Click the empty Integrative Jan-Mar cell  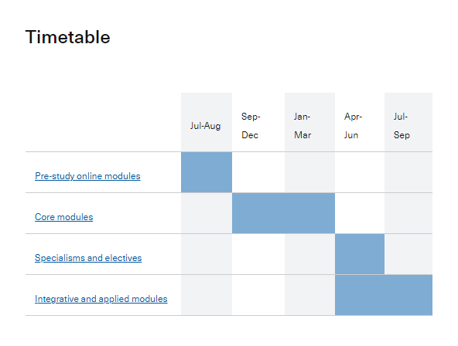click(x=310, y=295)
